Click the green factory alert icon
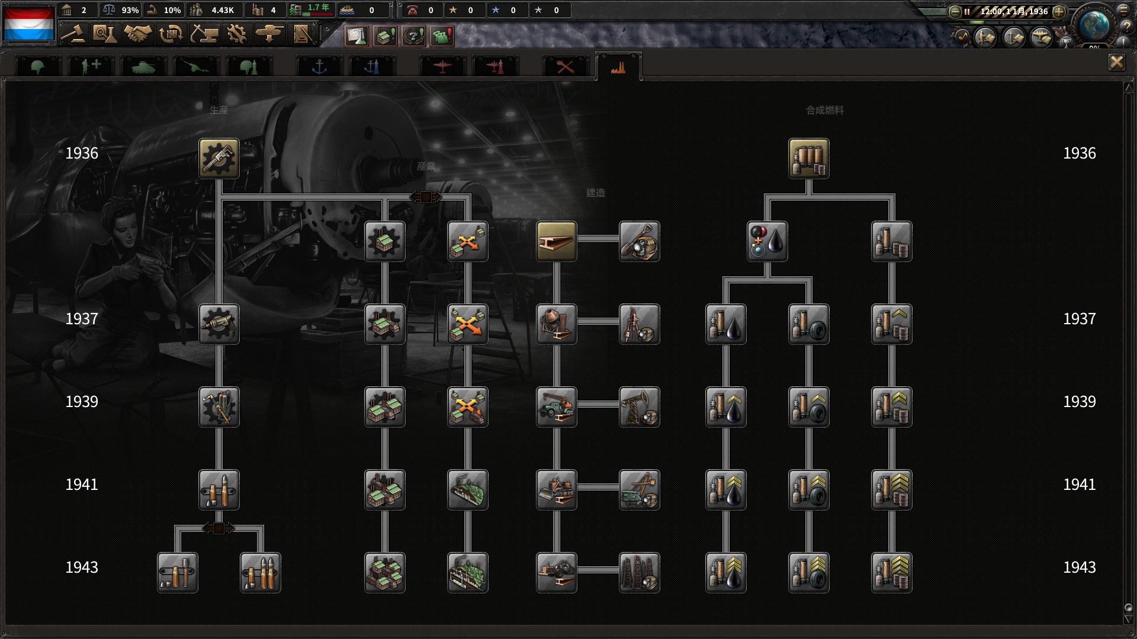Screen dimensions: 1137x639 386,36
